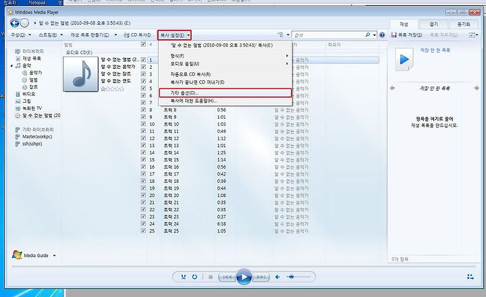Open the Media Guide dropdown arrow
Screen dimensions: 486x297
click(54, 255)
